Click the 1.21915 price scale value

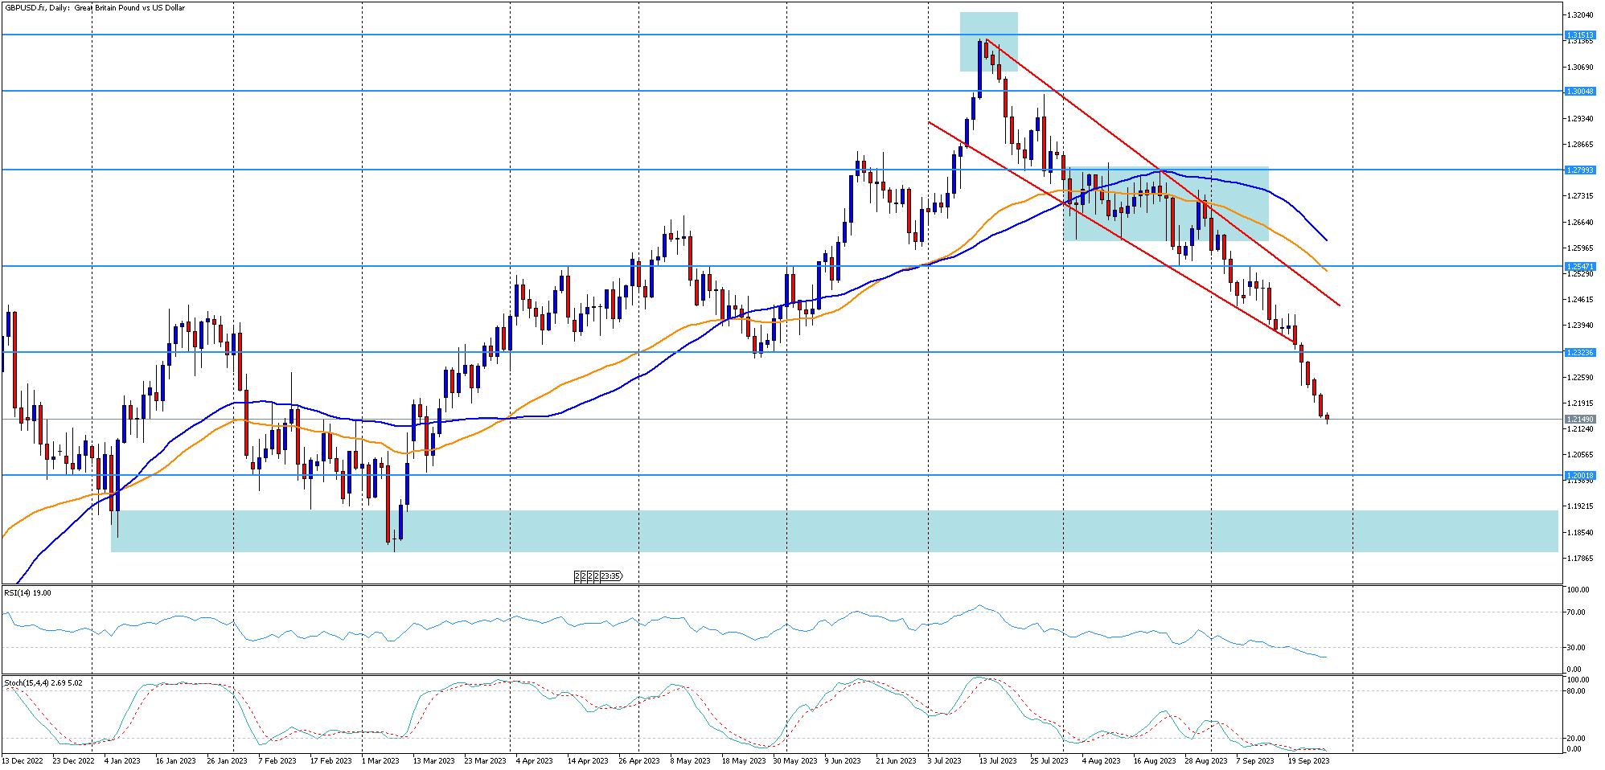(1580, 403)
